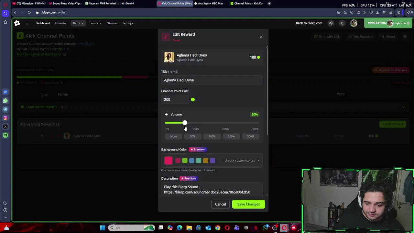Close the Edit Reward dialog with X
This screenshot has height=233, width=414.
[x=261, y=37]
